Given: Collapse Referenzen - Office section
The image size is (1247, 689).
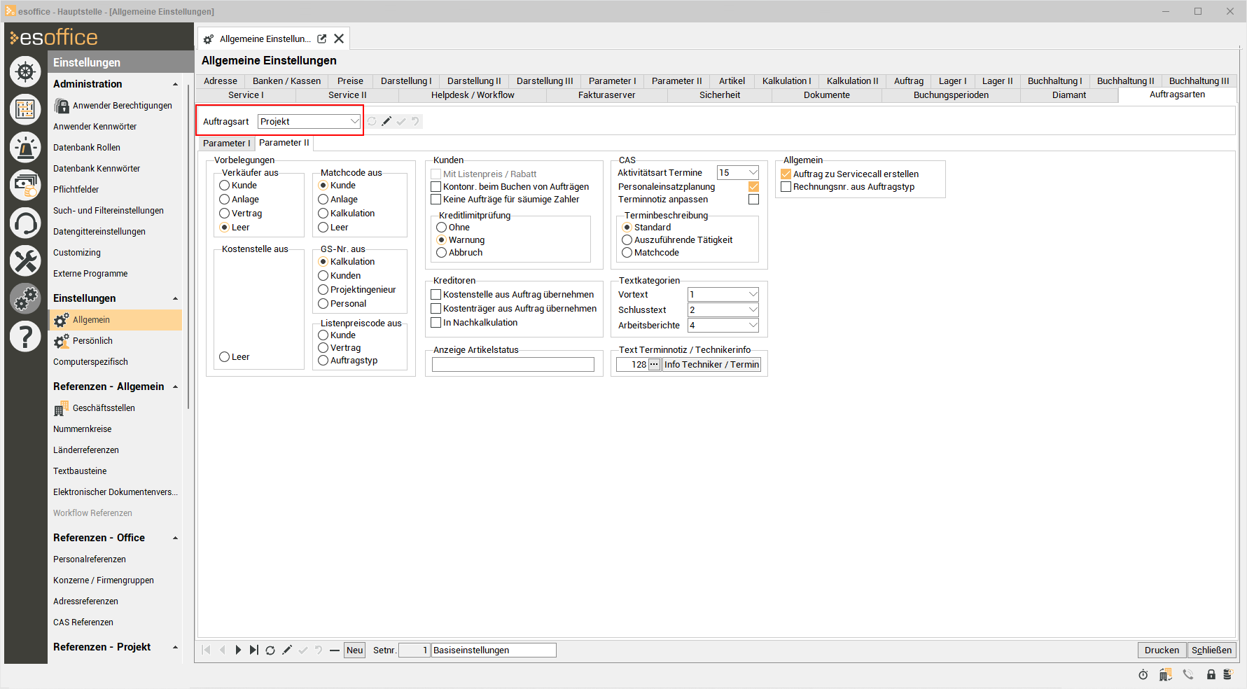Looking at the screenshot, I should click(x=175, y=538).
